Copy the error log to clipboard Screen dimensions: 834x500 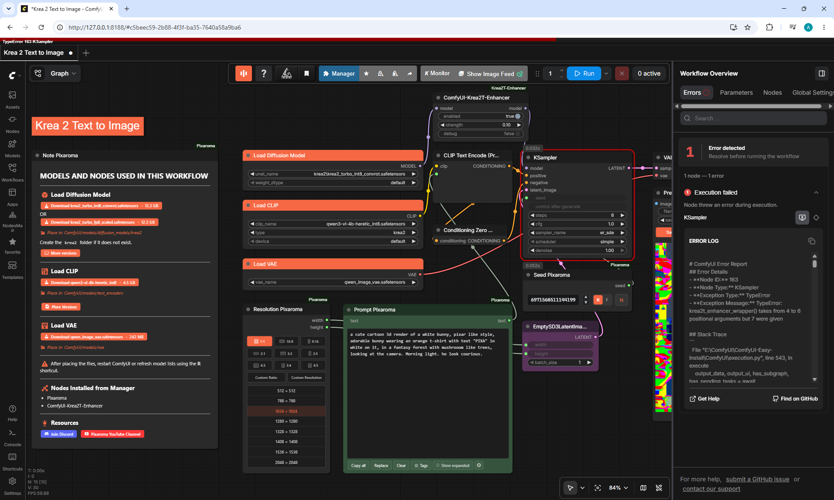(811, 241)
